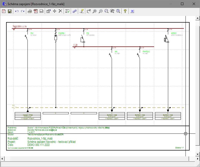Click the Napájení - Přívod terminal box 1
Image resolution: width=200 pixels, height=167 pixels.
pos(28,116)
